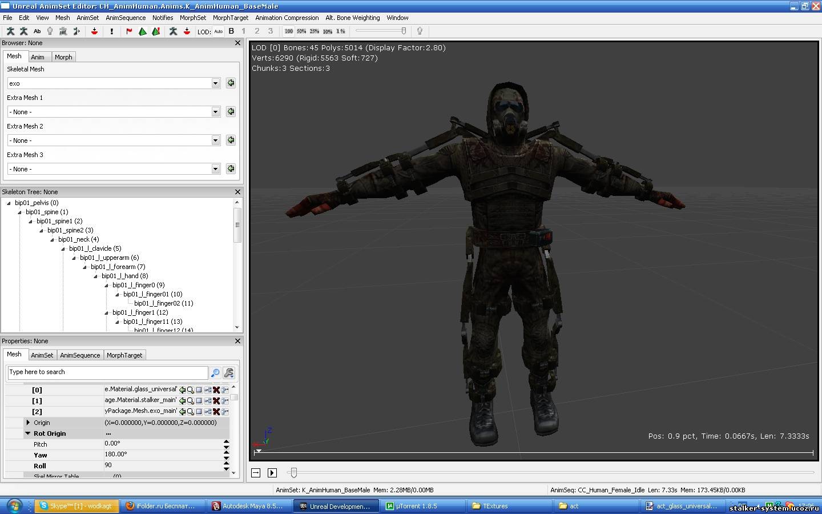
Task: Click the clear square icon on row [0]
Action: (x=199, y=389)
